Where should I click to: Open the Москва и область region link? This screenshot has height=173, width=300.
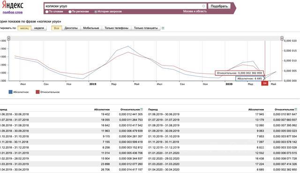tap(195, 11)
